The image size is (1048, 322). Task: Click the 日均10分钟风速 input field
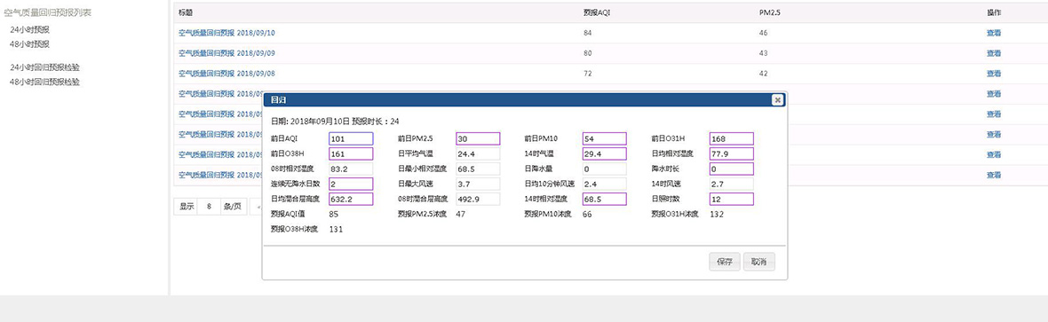tap(604, 184)
